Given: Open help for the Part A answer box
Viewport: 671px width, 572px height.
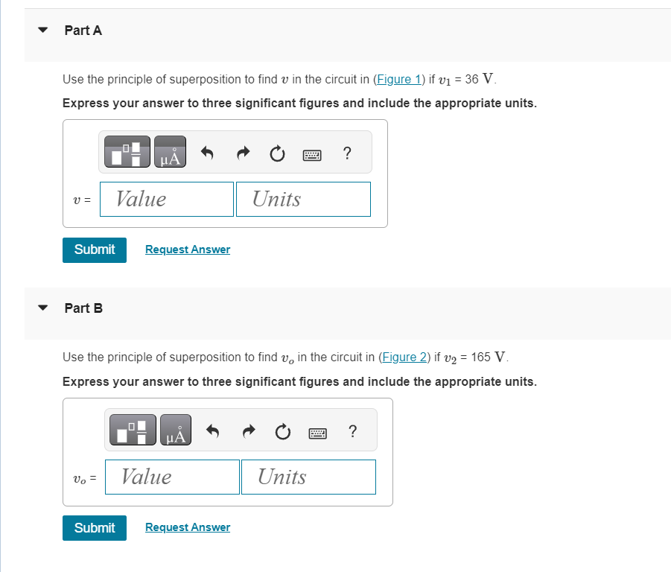Looking at the screenshot, I should [346, 153].
